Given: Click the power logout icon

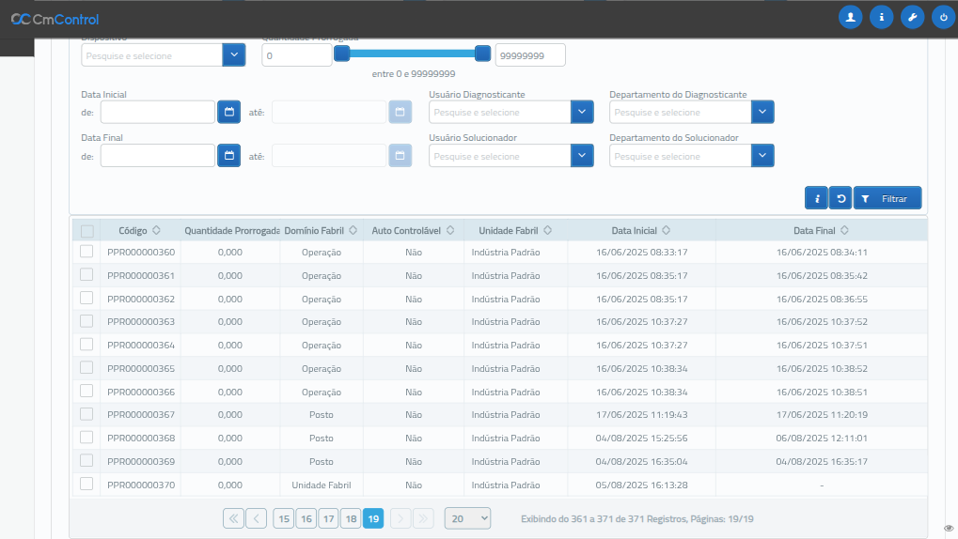Looking at the screenshot, I should click(943, 17).
